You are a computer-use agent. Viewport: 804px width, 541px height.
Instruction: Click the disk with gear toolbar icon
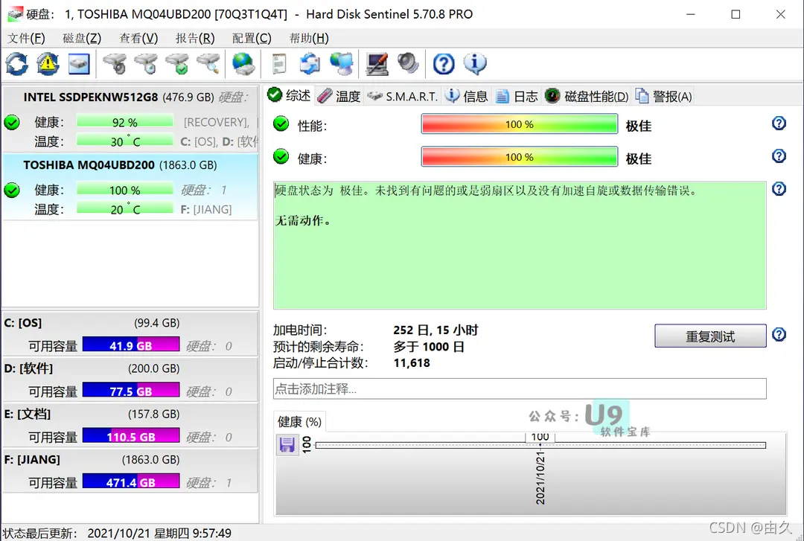115,64
